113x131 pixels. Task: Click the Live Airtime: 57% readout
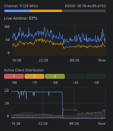[21, 18]
